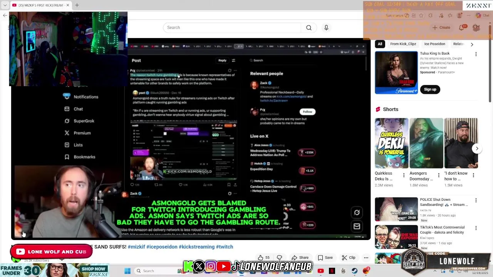This screenshot has height=277, width=493.
Task: Open YouTube app in taskbar
Action: coord(320,271)
